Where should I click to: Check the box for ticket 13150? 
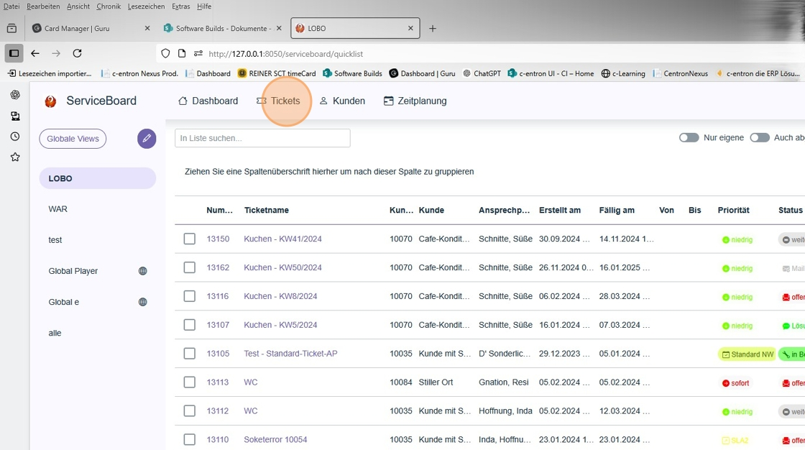coord(190,239)
